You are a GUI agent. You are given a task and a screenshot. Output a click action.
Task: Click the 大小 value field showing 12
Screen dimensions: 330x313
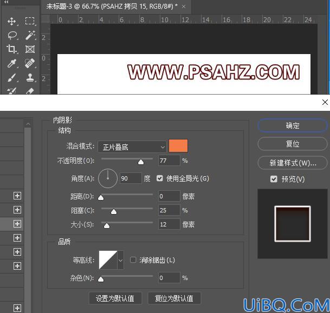coord(169,224)
